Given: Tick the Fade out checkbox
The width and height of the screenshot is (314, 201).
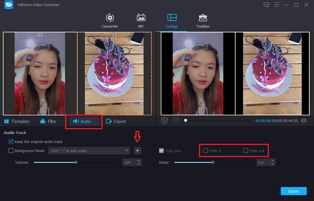Looking at the screenshot, I should [246, 151].
